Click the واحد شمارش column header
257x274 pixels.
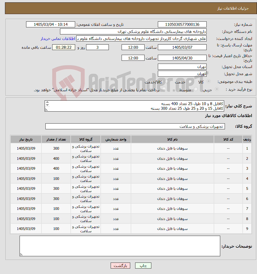(x=116, y=139)
